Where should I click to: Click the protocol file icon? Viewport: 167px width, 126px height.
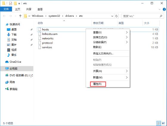tap(40, 43)
